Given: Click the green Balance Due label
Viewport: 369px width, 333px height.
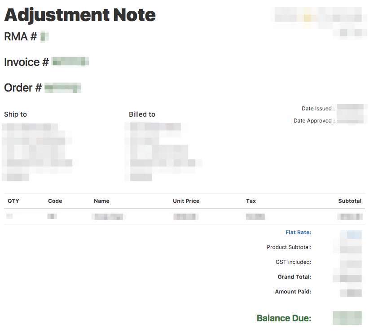Looking at the screenshot, I should (284, 318).
